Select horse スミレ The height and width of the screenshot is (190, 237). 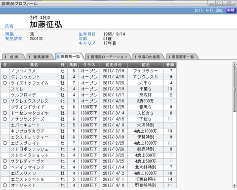click(17, 89)
